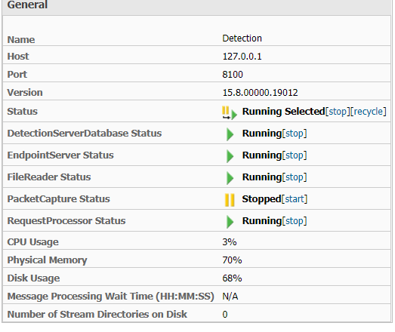Screen dimensions: 395x332
Task: Stop the Detection server via Status row
Action: (x=338, y=112)
